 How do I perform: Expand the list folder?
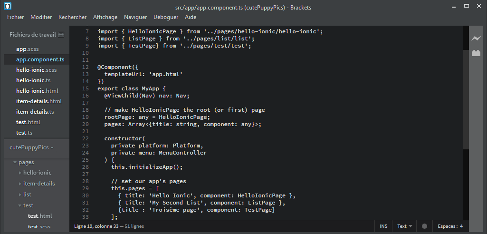pos(20,195)
